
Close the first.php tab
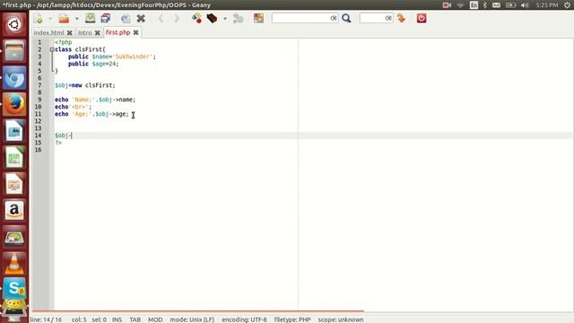point(135,32)
